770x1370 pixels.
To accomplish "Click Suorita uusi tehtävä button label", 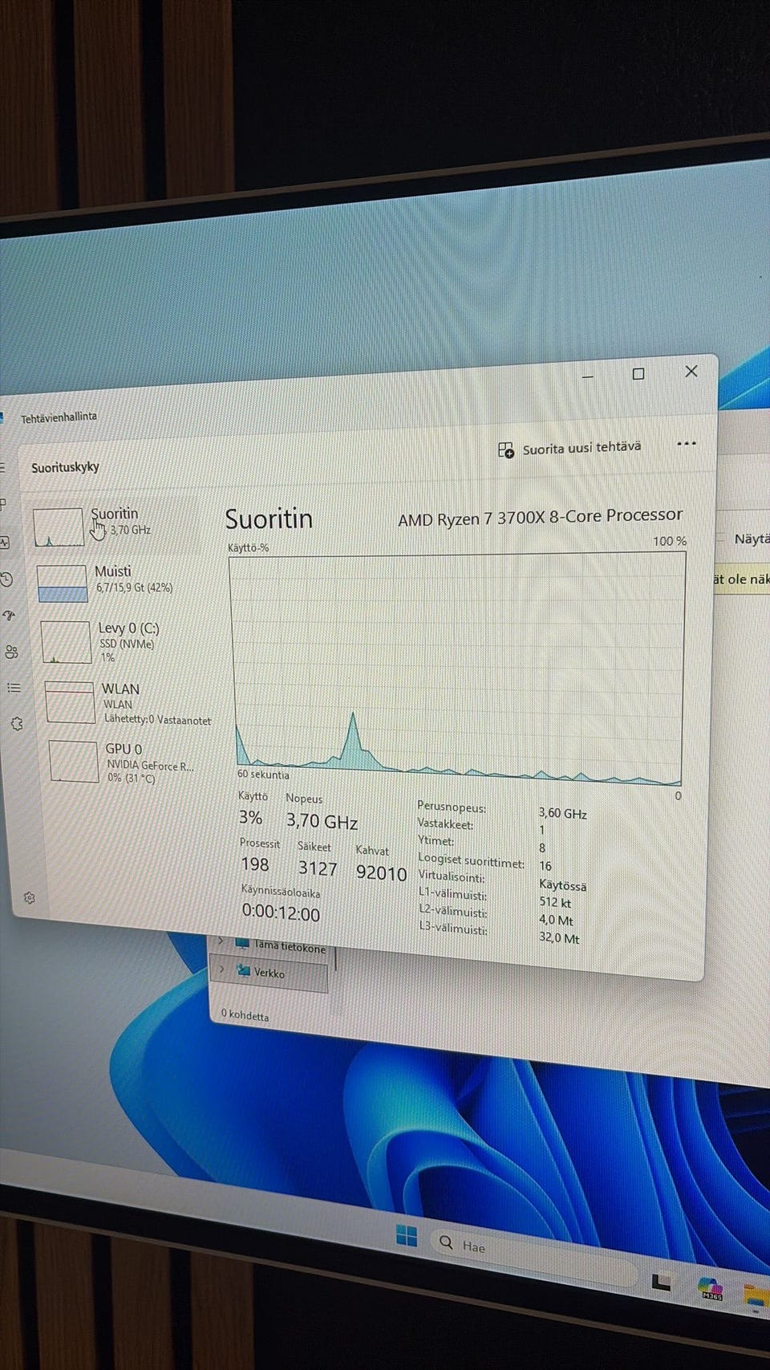I will coord(582,448).
